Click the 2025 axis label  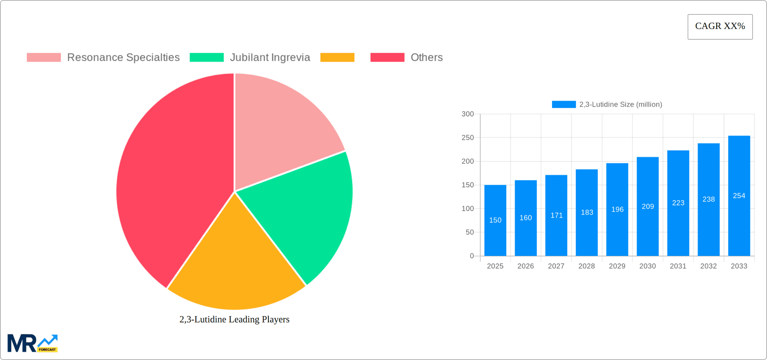pyautogui.click(x=495, y=266)
